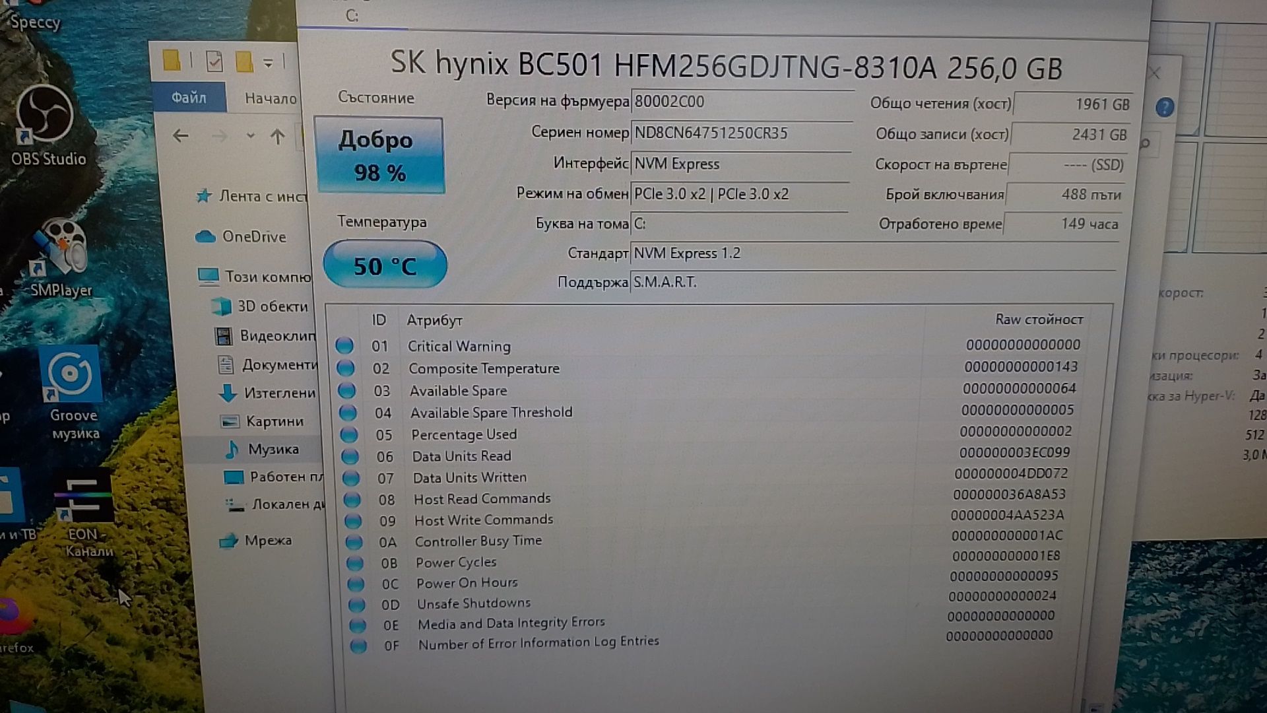Click the power on count field 488 пъти
1267x713 pixels.
(x=1065, y=195)
